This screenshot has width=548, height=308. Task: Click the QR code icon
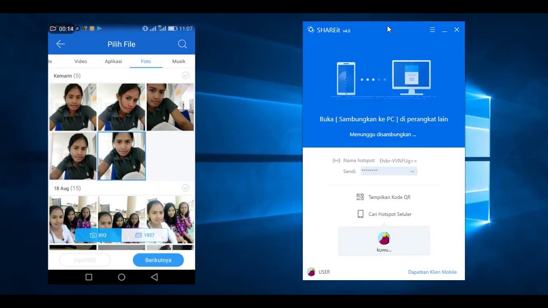click(360, 197)
